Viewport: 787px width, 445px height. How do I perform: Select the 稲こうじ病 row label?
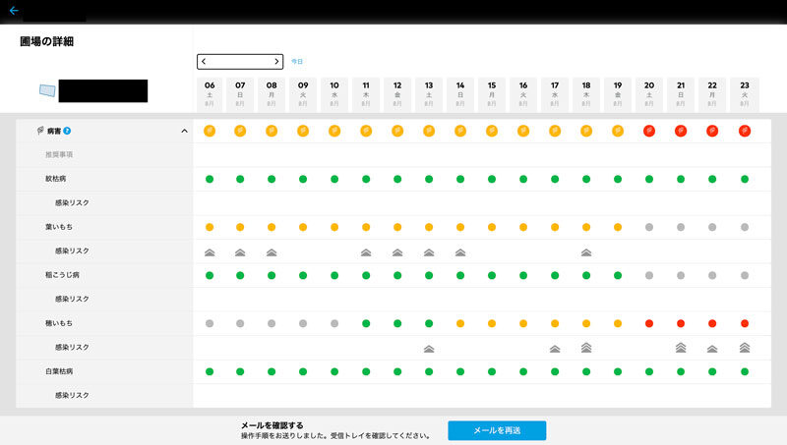pos(62,275)
